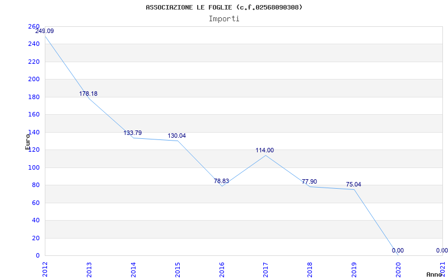Click the 80 y-axis tick label
The width and height of the screenshot is (448, 280).
coord(36,185)
